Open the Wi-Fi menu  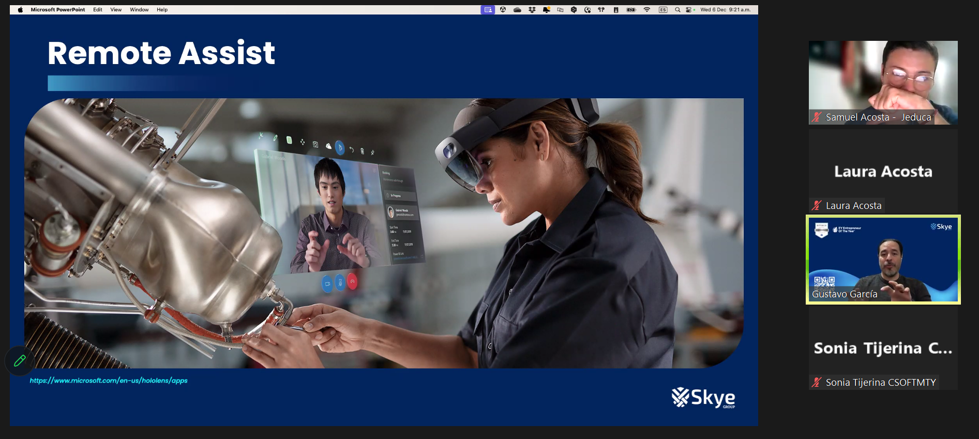click(x=647, y=10)
